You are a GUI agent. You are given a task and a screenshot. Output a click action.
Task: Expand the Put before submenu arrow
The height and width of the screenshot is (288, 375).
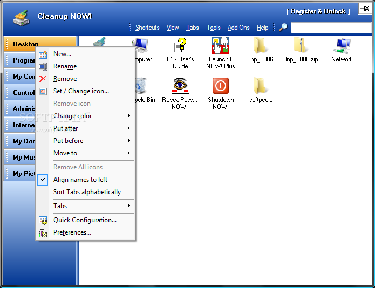(129, 141)
